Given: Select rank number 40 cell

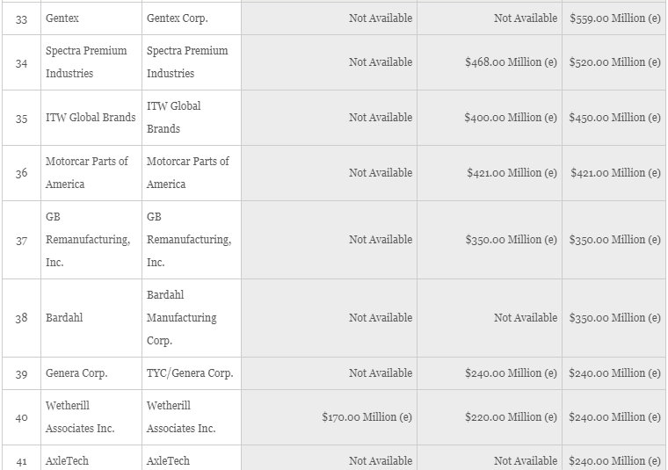Looking at the screenshot, I should (21, 417).
